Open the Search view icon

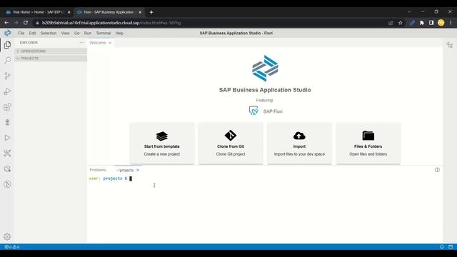click(7, 60)
